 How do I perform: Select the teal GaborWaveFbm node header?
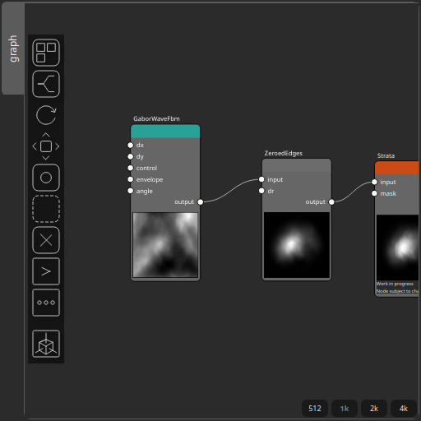click(165, 132)
